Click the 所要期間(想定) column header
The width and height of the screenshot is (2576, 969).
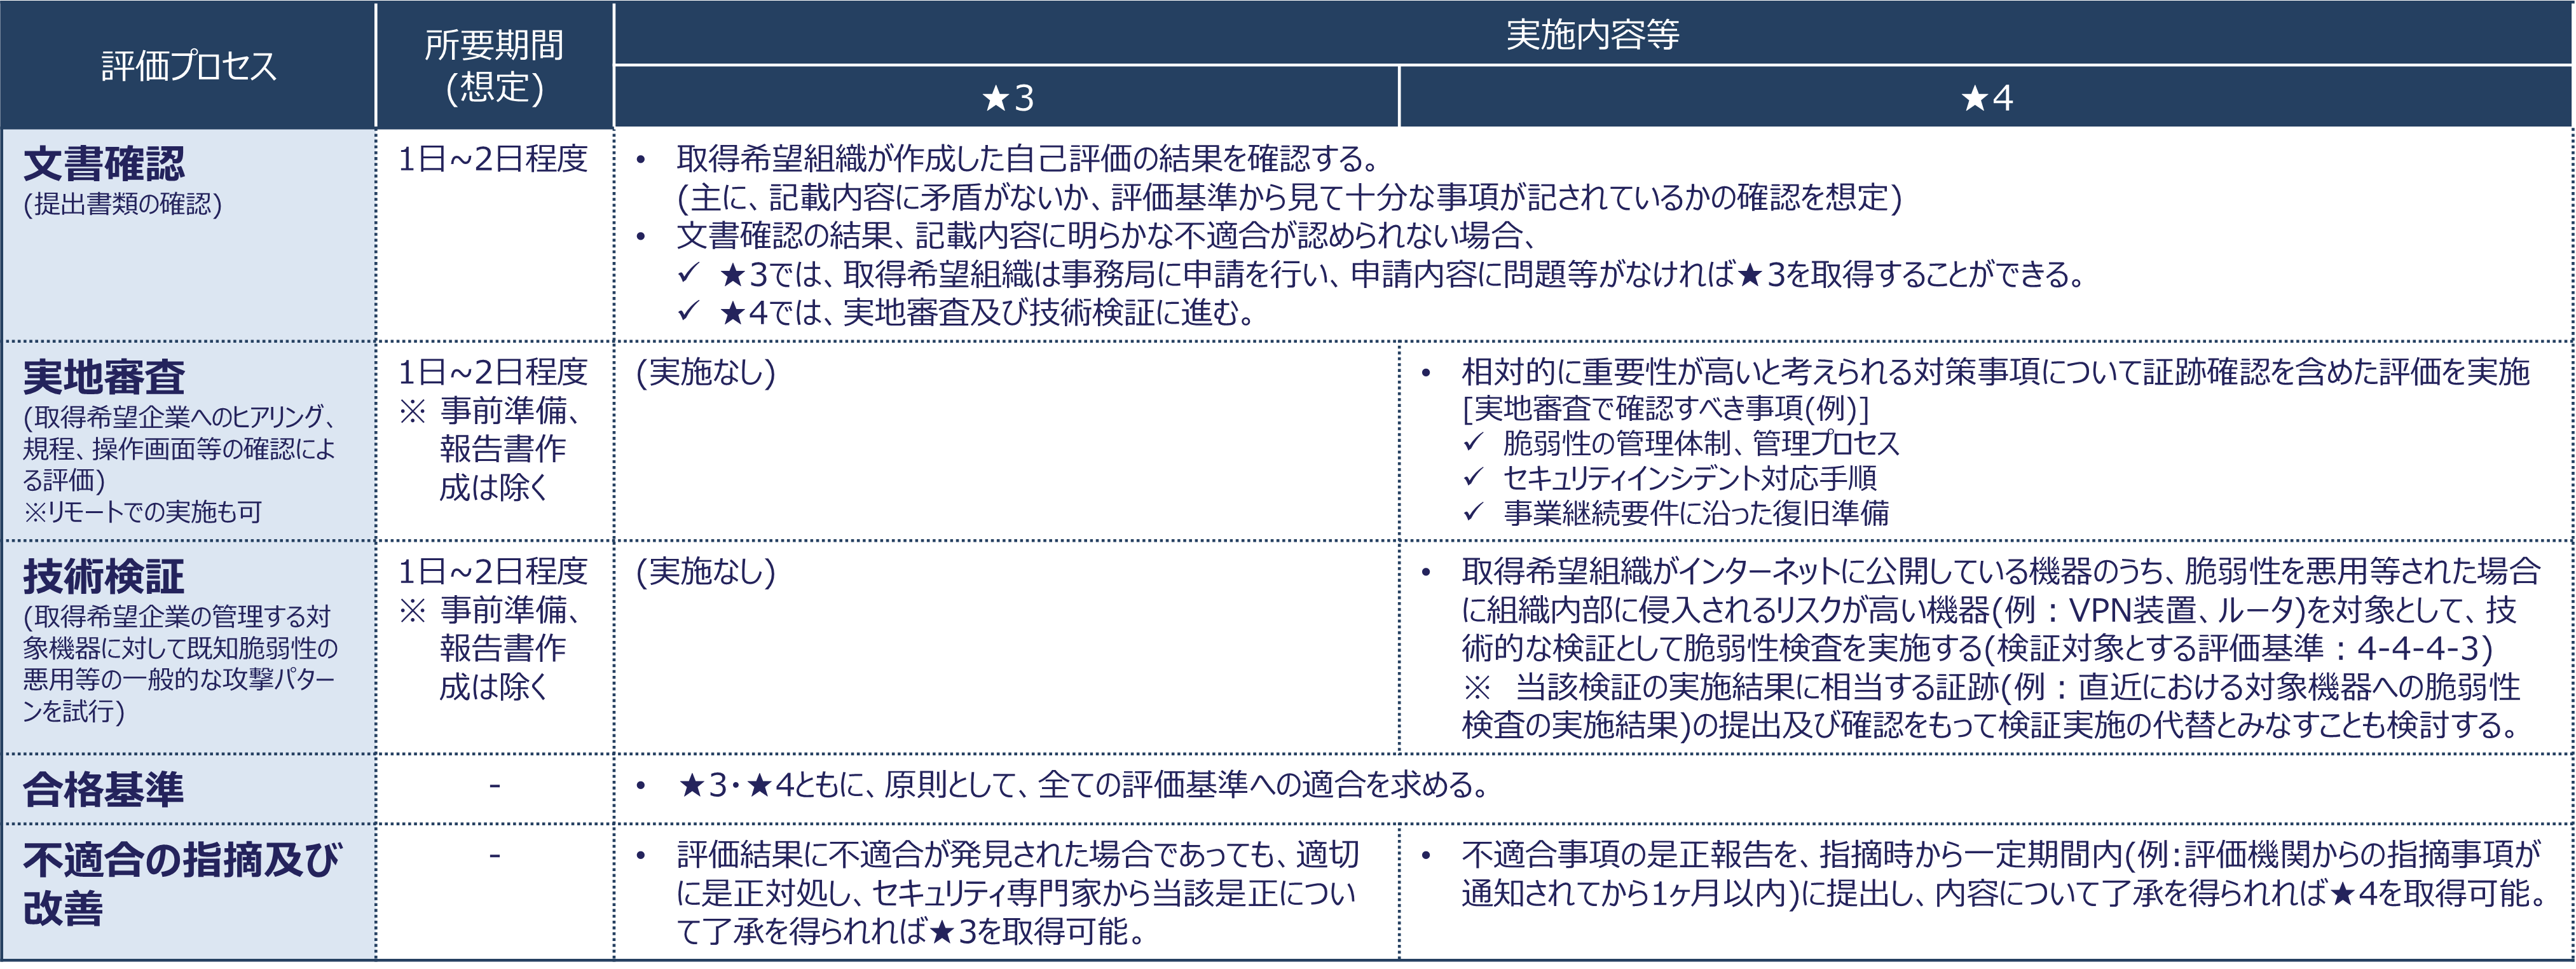[494, 66]
